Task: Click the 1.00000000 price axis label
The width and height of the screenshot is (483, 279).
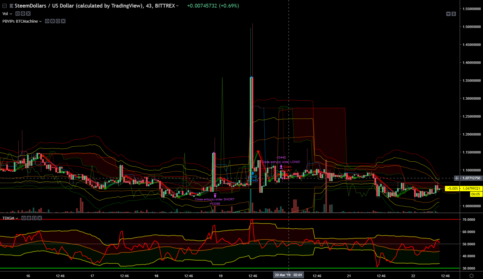Action: (471, 206)
